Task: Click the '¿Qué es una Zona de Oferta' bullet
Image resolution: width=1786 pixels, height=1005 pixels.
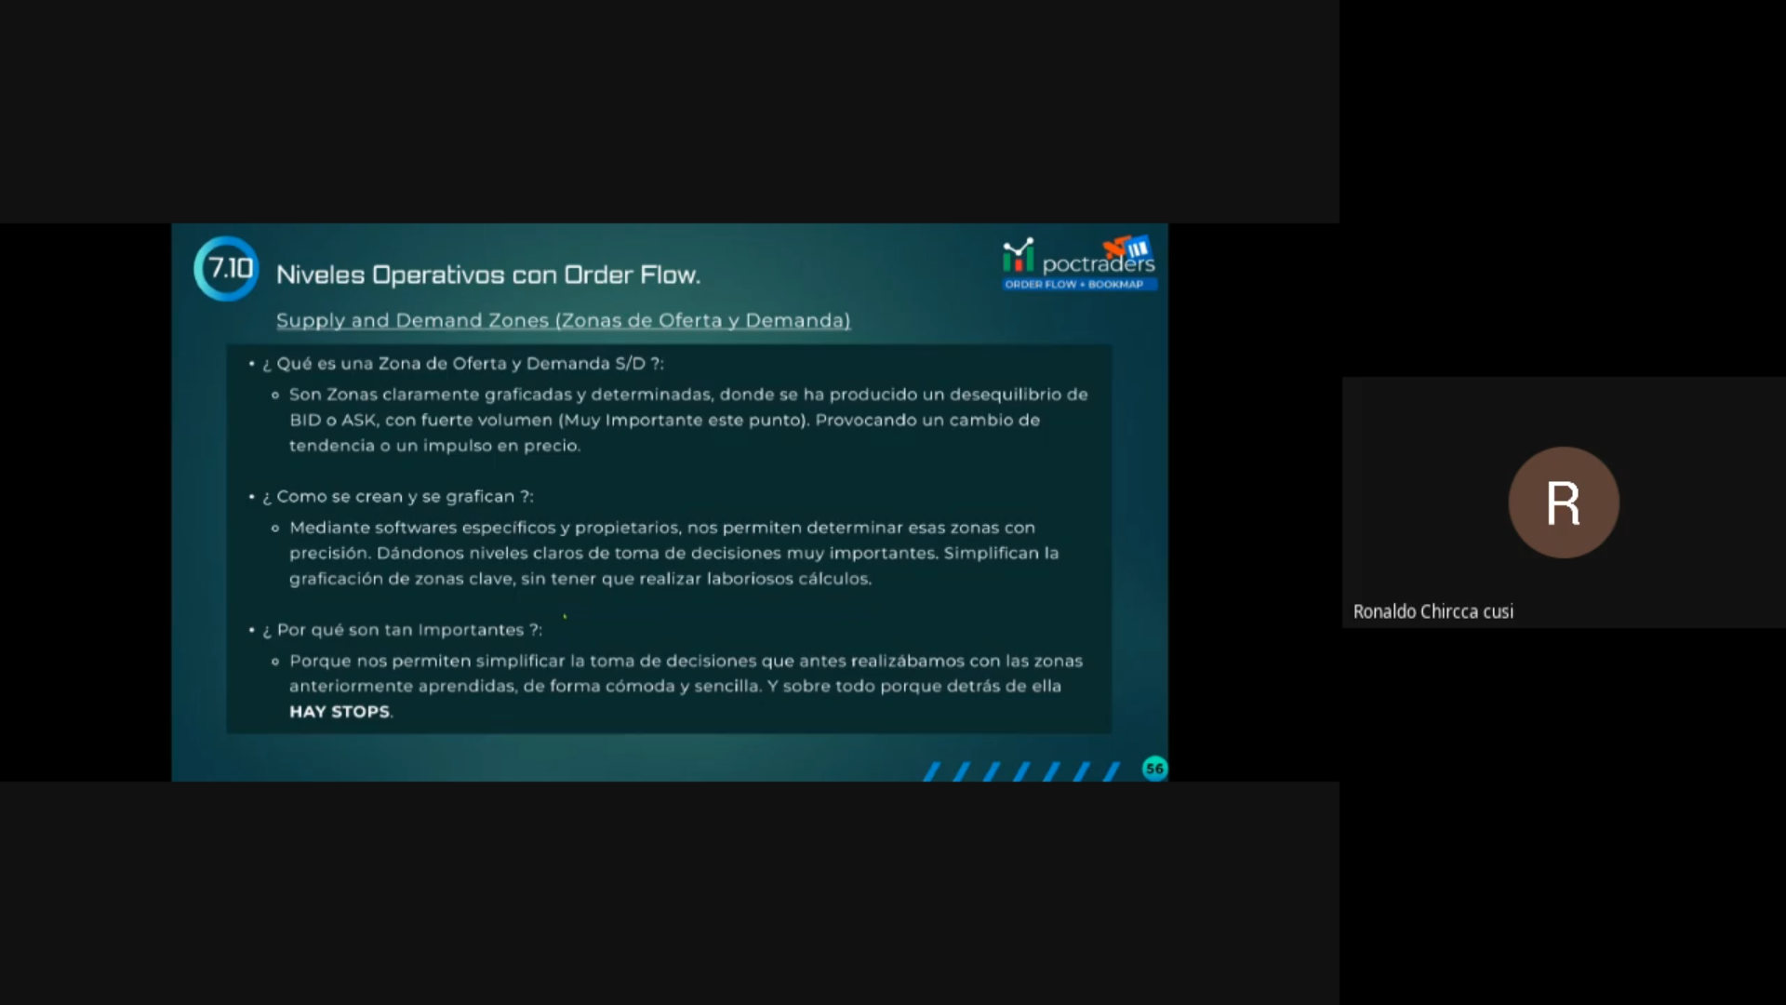Action: click(x=462, y=364)
